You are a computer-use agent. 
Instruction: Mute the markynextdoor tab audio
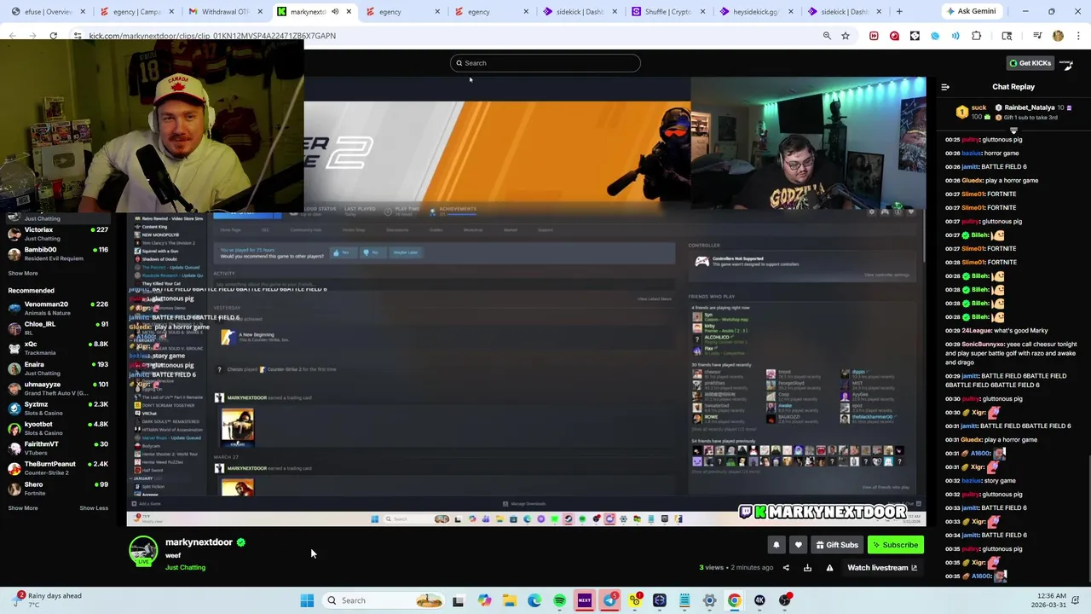point(335,12)
